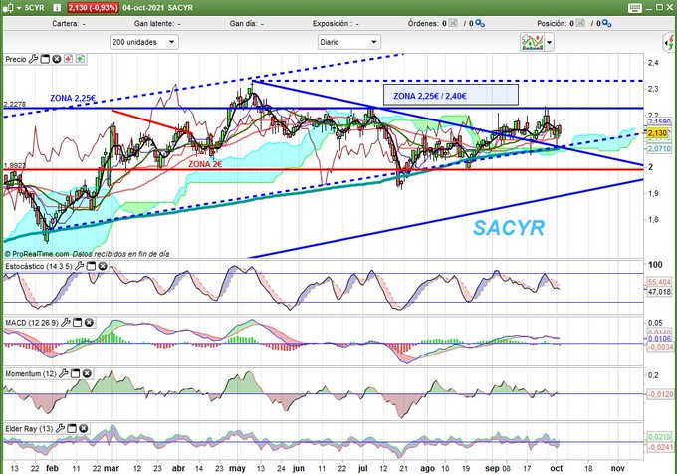
Task: Remove the Elder Ray indicator panel
Action: 84,429
